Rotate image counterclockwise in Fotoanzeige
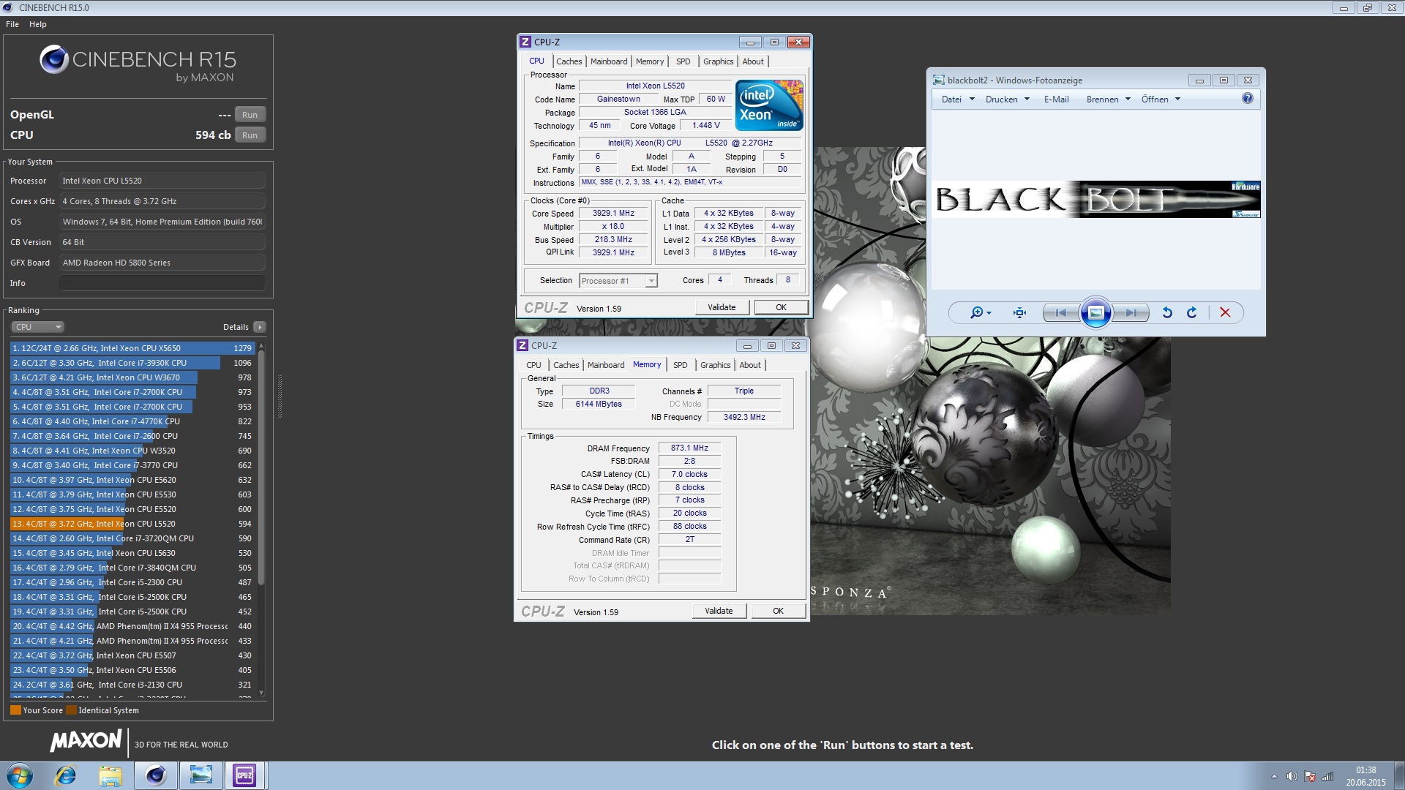The image size is (1405, 790). [1167, 313]
